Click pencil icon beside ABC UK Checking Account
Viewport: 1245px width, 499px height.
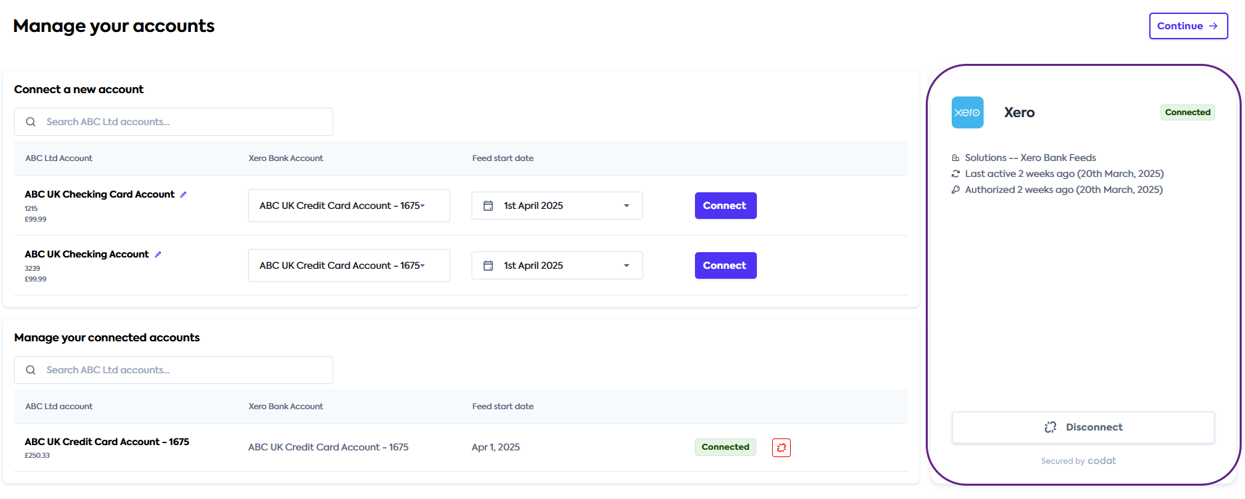point(158,255)
